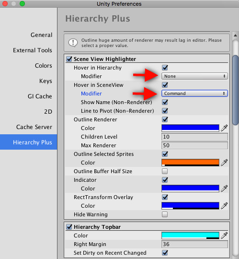Use eyedropper for Outline Selected Sprites color
The width and height of the screenshot is (239, 259).
(x=224, y=163)
